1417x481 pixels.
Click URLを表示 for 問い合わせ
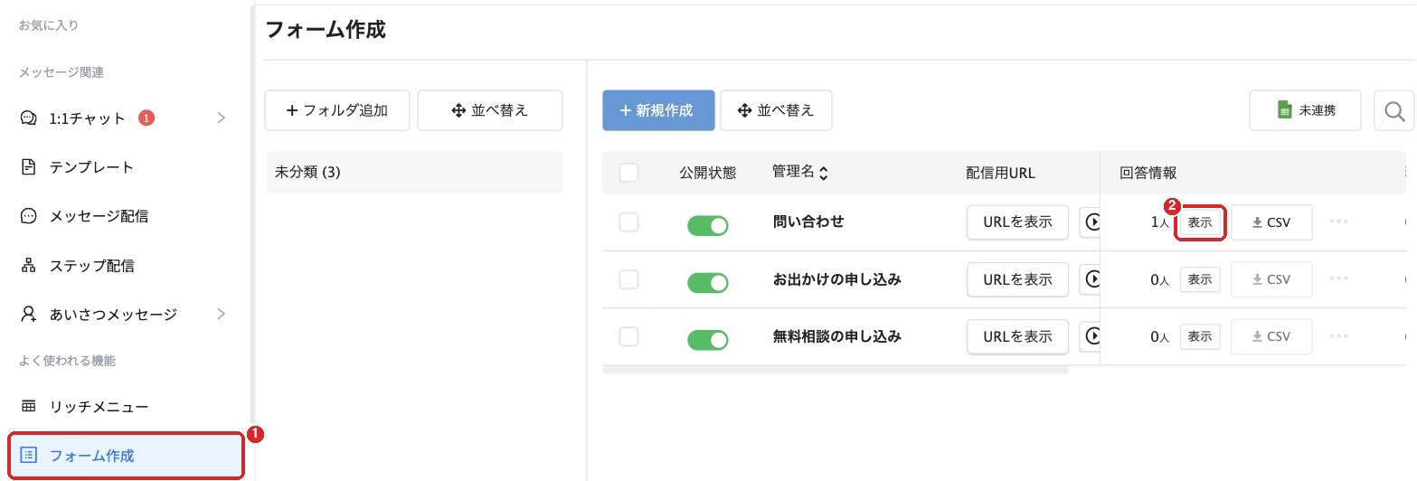pos(1018,222)
